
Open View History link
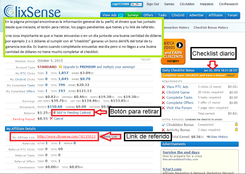point(219,137)
